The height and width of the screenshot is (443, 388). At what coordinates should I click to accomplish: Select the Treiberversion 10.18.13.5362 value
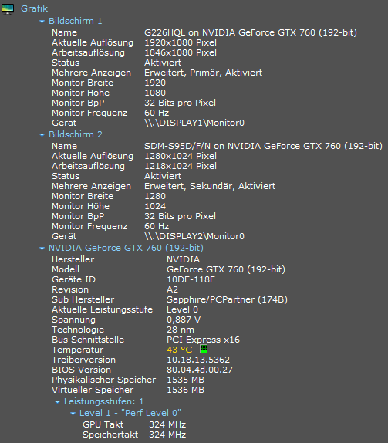point(198,360)
